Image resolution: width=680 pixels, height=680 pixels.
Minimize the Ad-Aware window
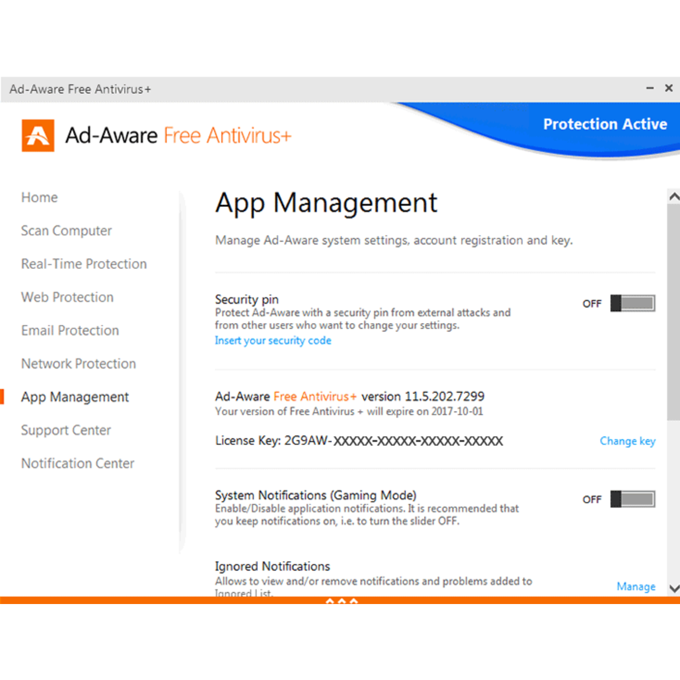pos(650,88)
